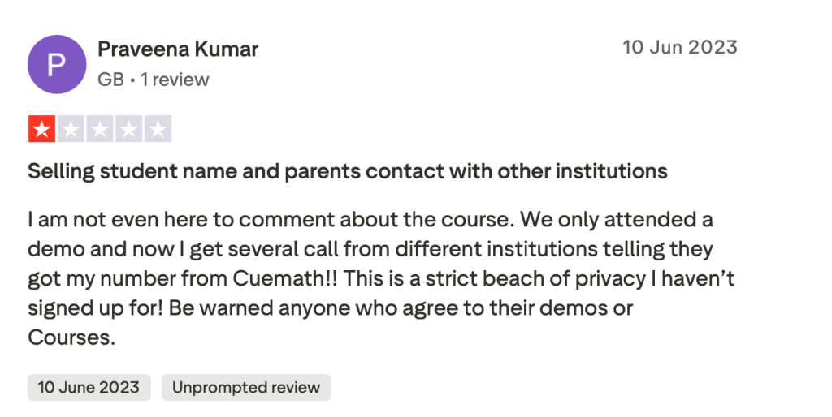Screen dimensions: 832x417
Task: Click the first line of the review body
Action: [x=370, y=220]
